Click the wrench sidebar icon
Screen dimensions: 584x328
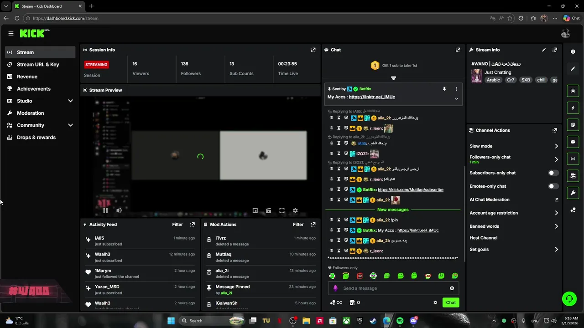(x=573, y=193)
